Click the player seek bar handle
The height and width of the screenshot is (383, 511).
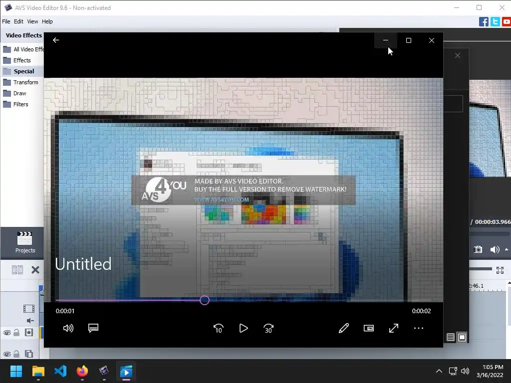[204, 300]
